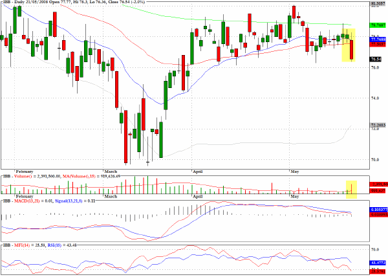Click the red moving average price label
Image resolution: width=388 pixels, height=277 pixels.
(378, 44)
